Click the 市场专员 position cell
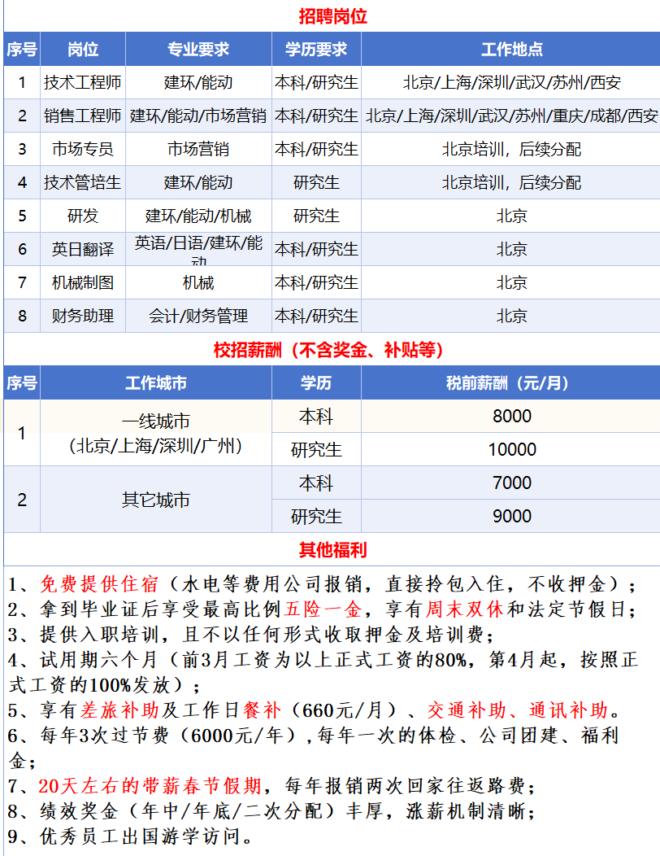The image size is (660, 856). 83,149
